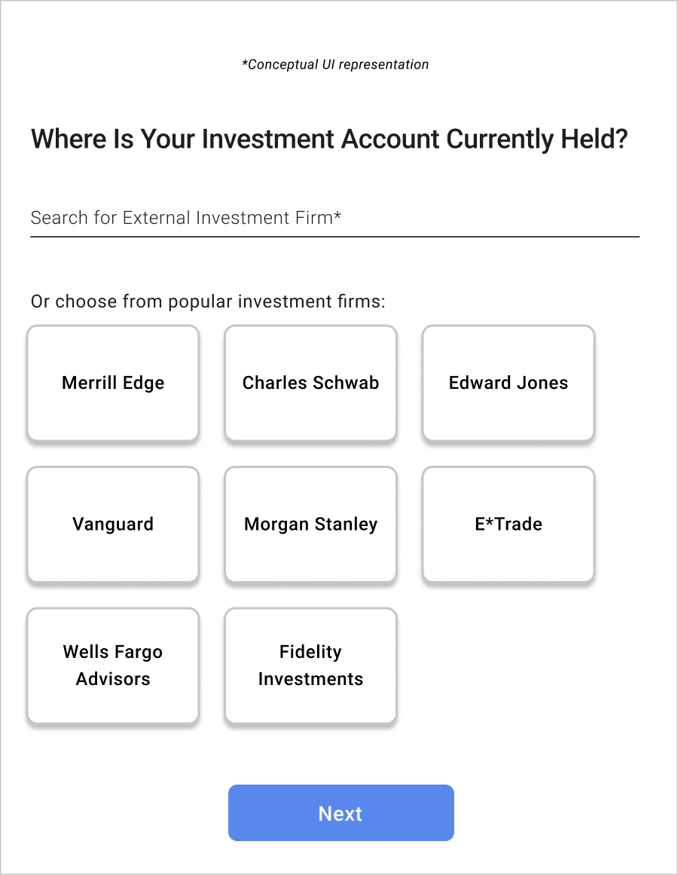Viewport: 678px width, 875px height.
Task: Click the Vanguard label text
Action: coord(113,525)
